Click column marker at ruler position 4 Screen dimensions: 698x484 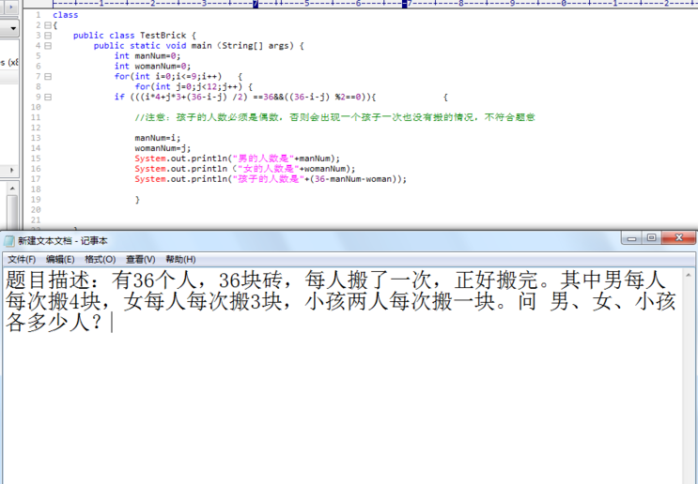pos(256,4)
